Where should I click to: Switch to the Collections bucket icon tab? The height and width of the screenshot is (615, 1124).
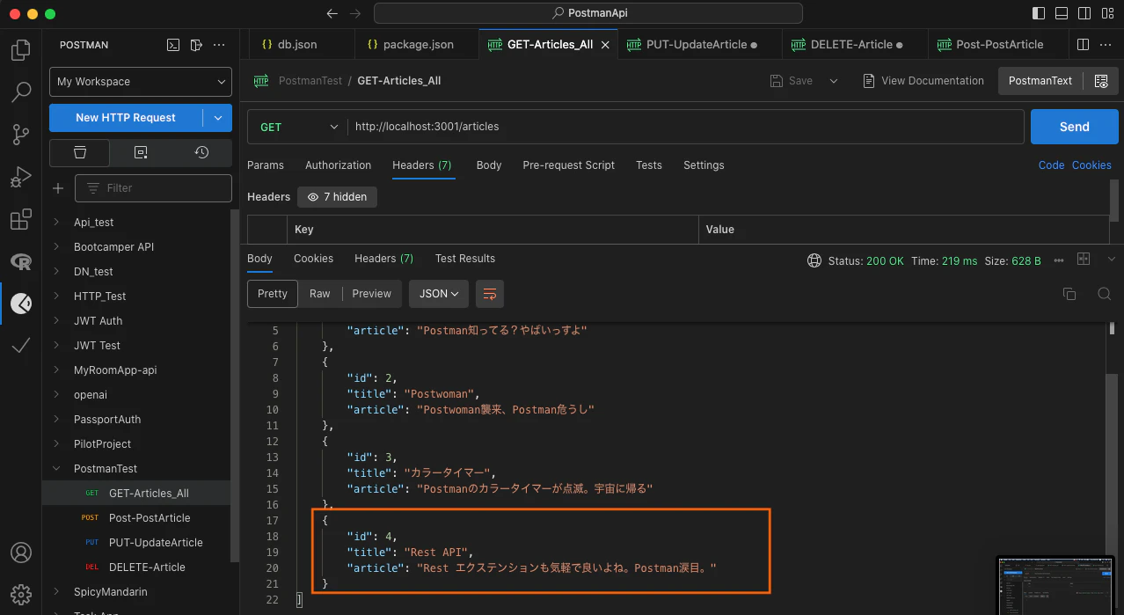[80, 152]
